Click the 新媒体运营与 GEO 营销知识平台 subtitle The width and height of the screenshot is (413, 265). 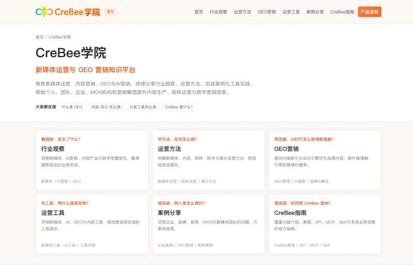(x=85, y=70)
